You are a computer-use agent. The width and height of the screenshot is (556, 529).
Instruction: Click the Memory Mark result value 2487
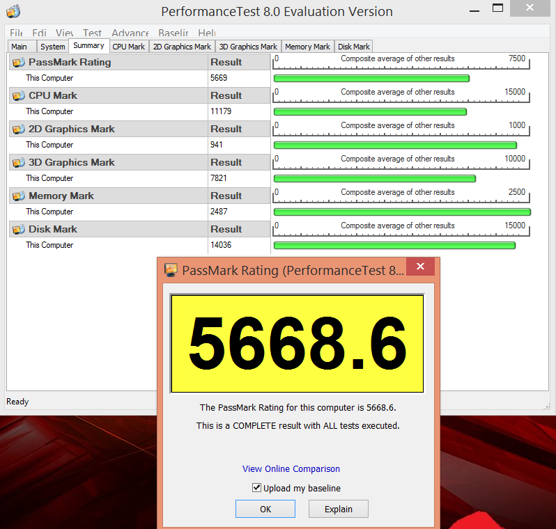click(x=219, y=212)
